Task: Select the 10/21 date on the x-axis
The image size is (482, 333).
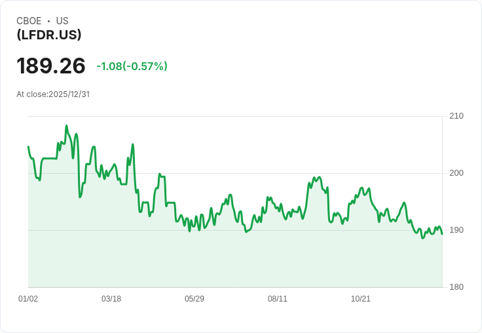Action: pyautogui.click(x=361, y=299)
